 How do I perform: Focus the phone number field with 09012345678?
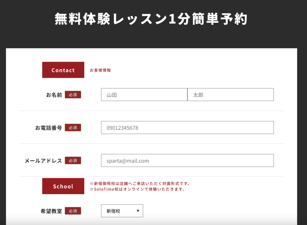pos(187,128)
